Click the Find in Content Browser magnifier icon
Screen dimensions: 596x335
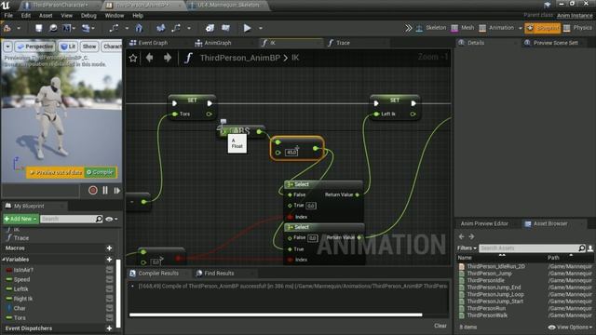click(53, 28)
